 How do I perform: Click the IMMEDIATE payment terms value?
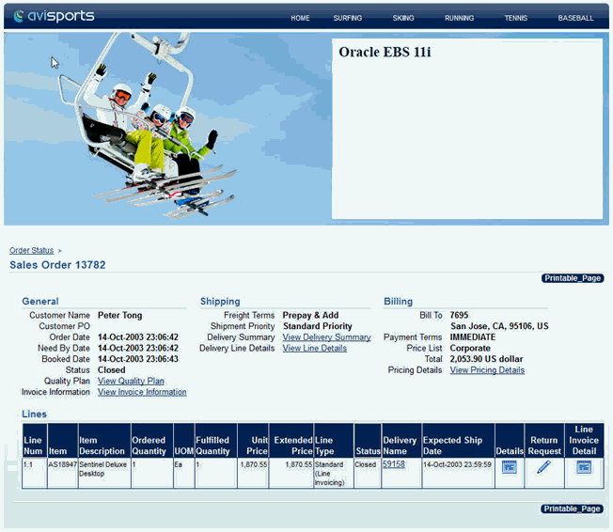(x=473, y=336)
